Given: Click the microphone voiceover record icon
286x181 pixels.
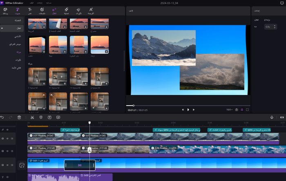Looking at the screenshot, I should pos(272,117).
